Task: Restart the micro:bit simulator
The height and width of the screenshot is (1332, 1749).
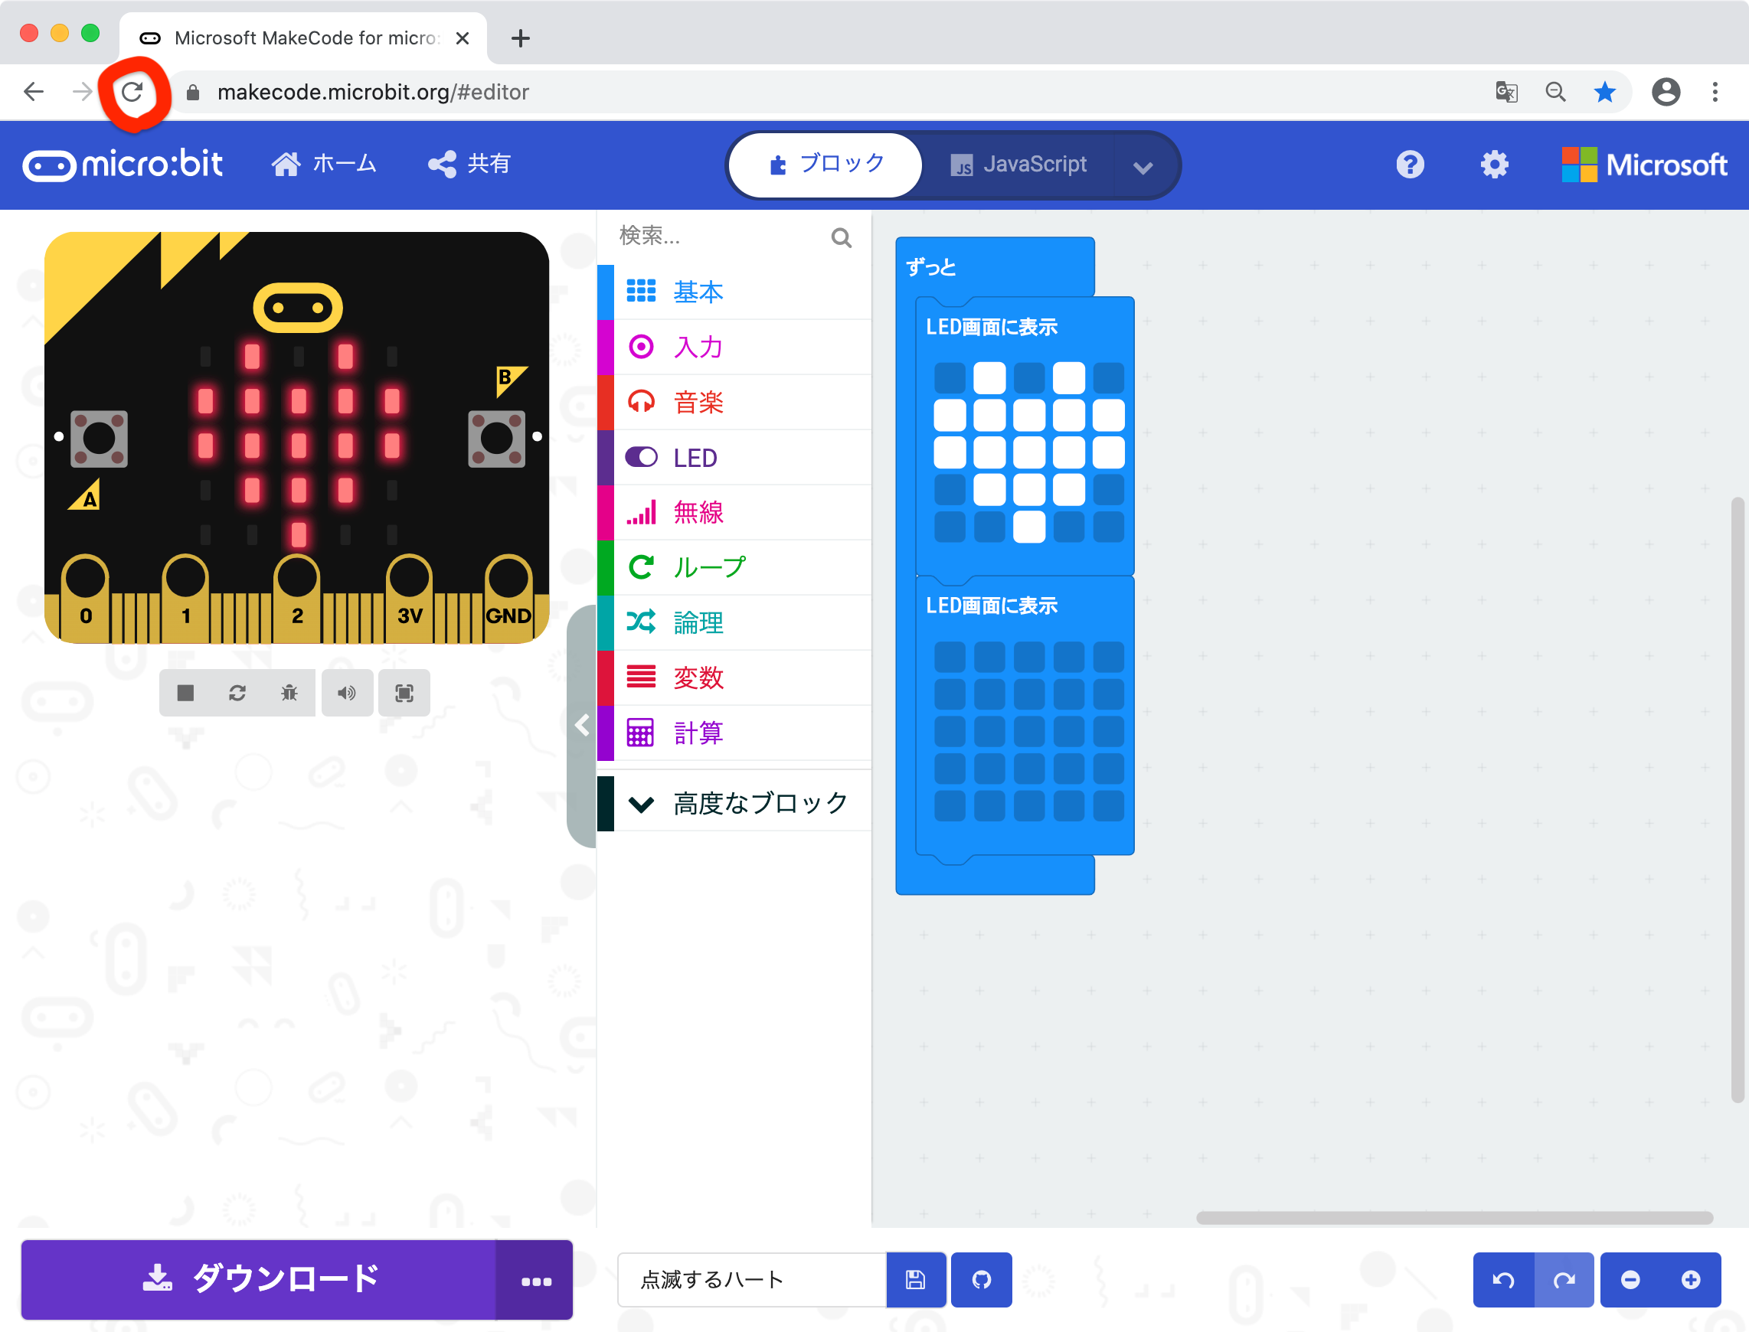Action: point(238,692)
